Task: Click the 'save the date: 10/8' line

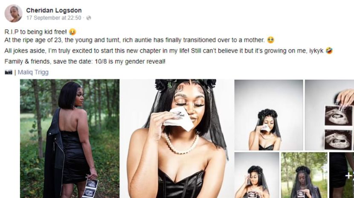Action: coord(85,62)
